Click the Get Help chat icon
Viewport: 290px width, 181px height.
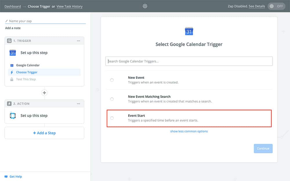pos(6,177)
